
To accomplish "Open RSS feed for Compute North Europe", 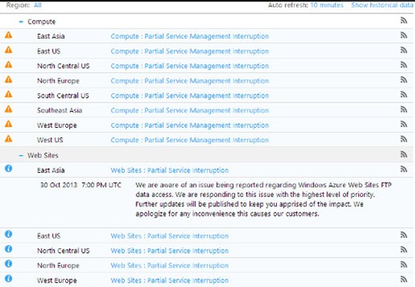I will click(403, 80).
